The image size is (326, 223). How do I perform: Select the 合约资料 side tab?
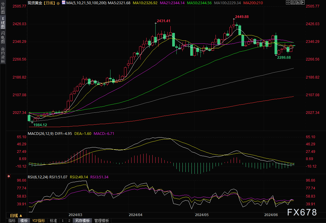(x=3, y=55)
